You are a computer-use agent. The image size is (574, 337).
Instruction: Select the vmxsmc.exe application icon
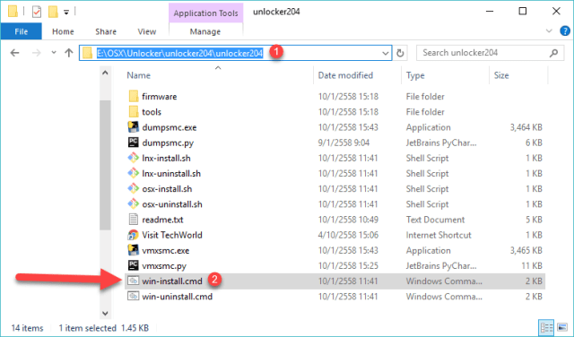(x=134, y=250)
